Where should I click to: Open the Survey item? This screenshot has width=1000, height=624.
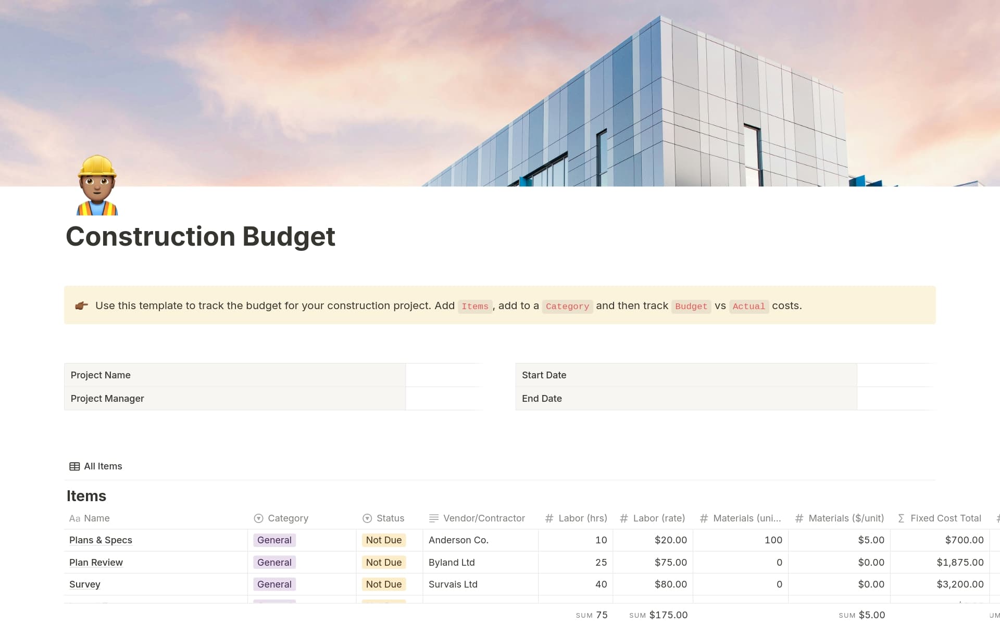click(x=85, y=584)
